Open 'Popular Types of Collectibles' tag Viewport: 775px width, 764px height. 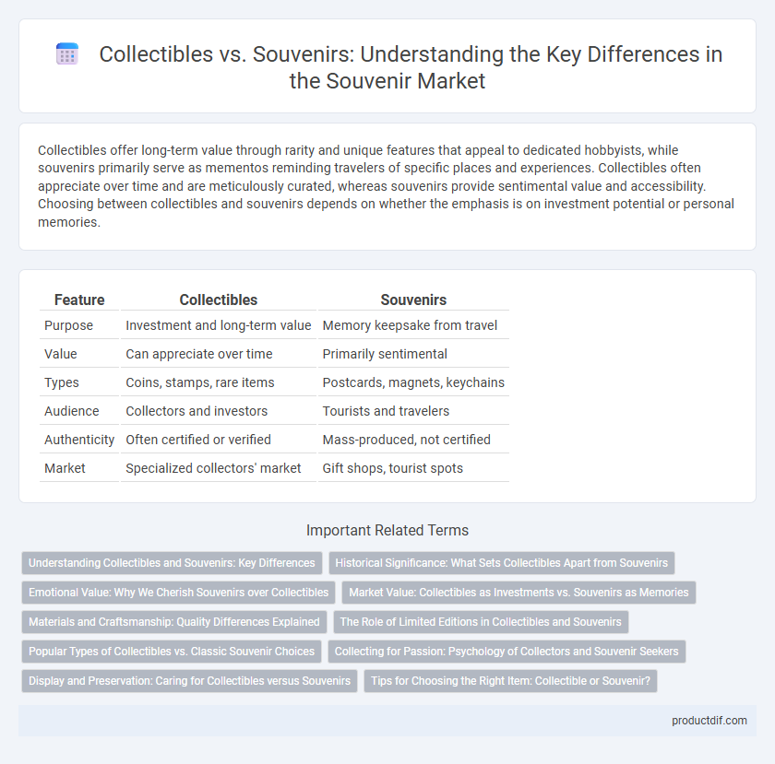point(172,652)
